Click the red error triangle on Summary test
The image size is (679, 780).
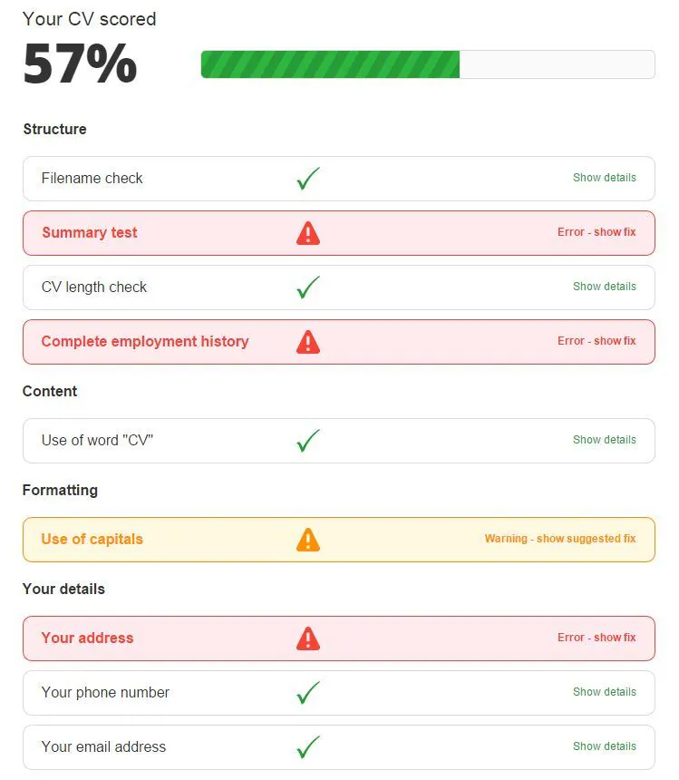pos(308,232)
